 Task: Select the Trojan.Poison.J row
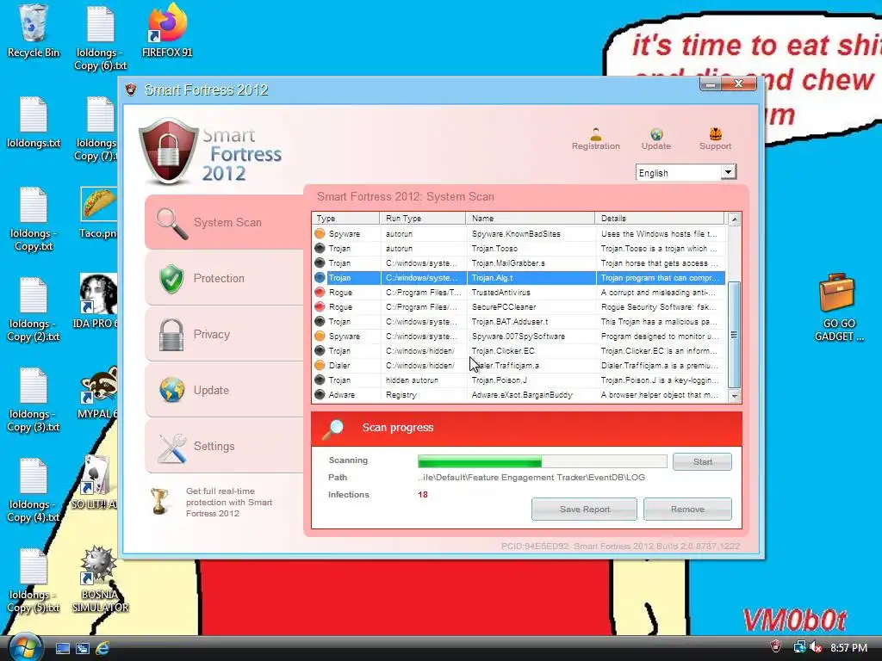click(x=519, y=380)
